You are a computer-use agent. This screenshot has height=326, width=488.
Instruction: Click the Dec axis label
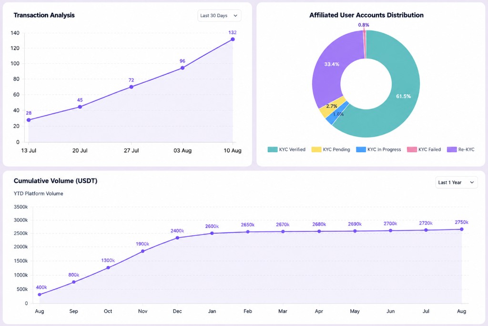pyautogui.click(x=177, y=311)
